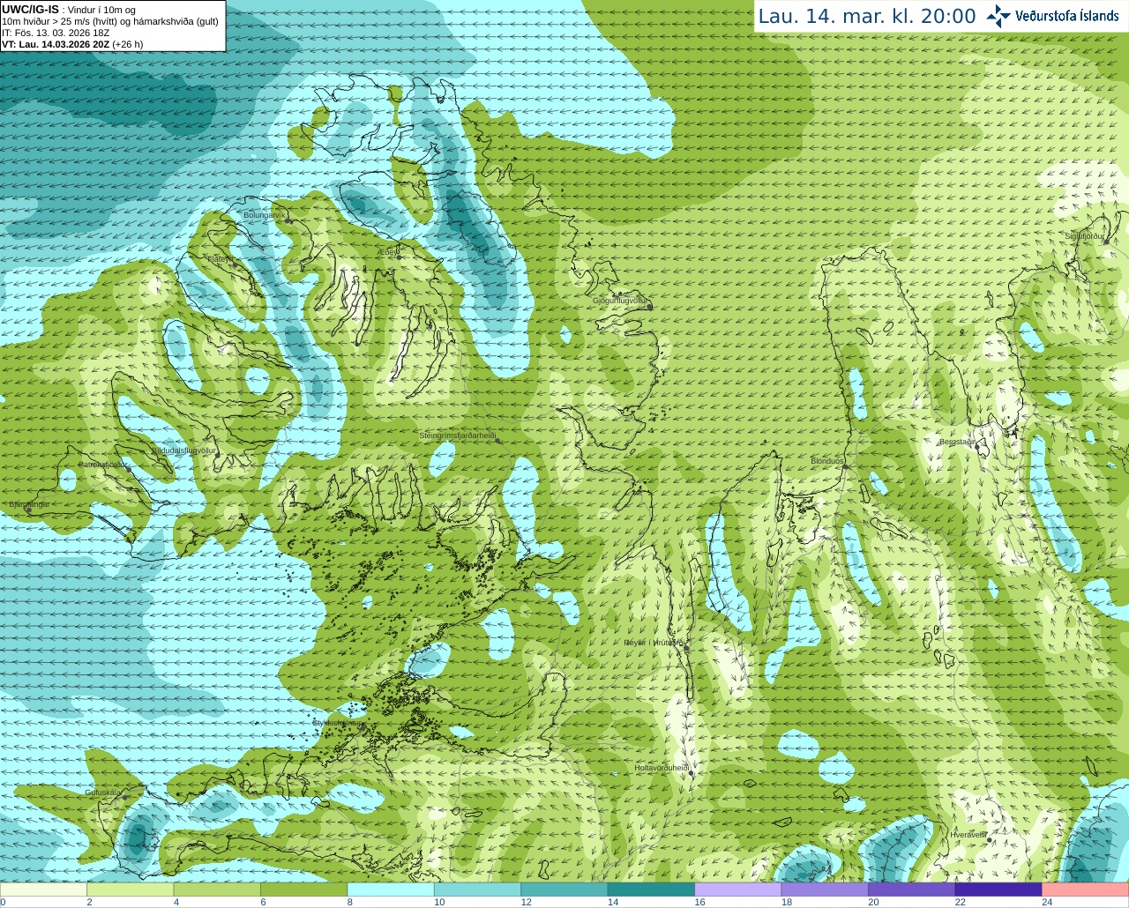Click the Steingrímsfjarðarheiði station marker
Screen dimensions: 1129x908
(x=497, y=440)
